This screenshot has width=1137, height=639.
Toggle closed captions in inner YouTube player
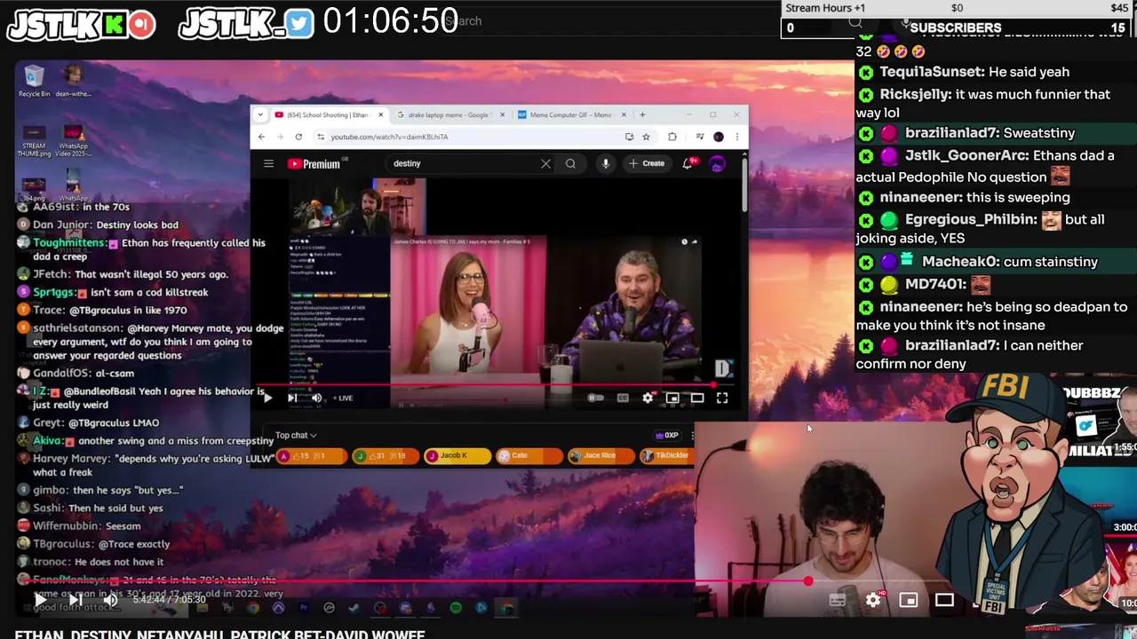click(x=623, y=398)
